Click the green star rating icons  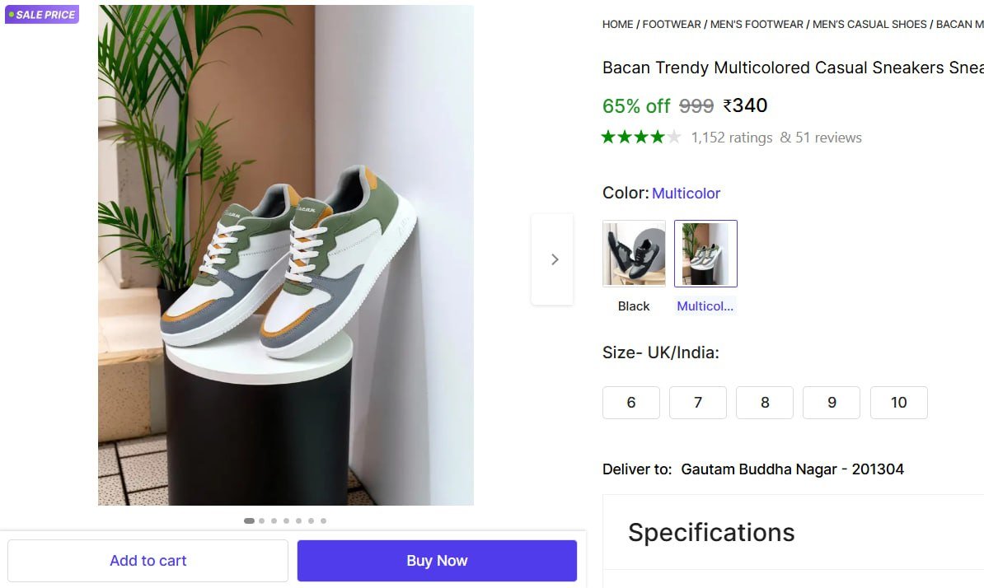(x=640, y=138)
